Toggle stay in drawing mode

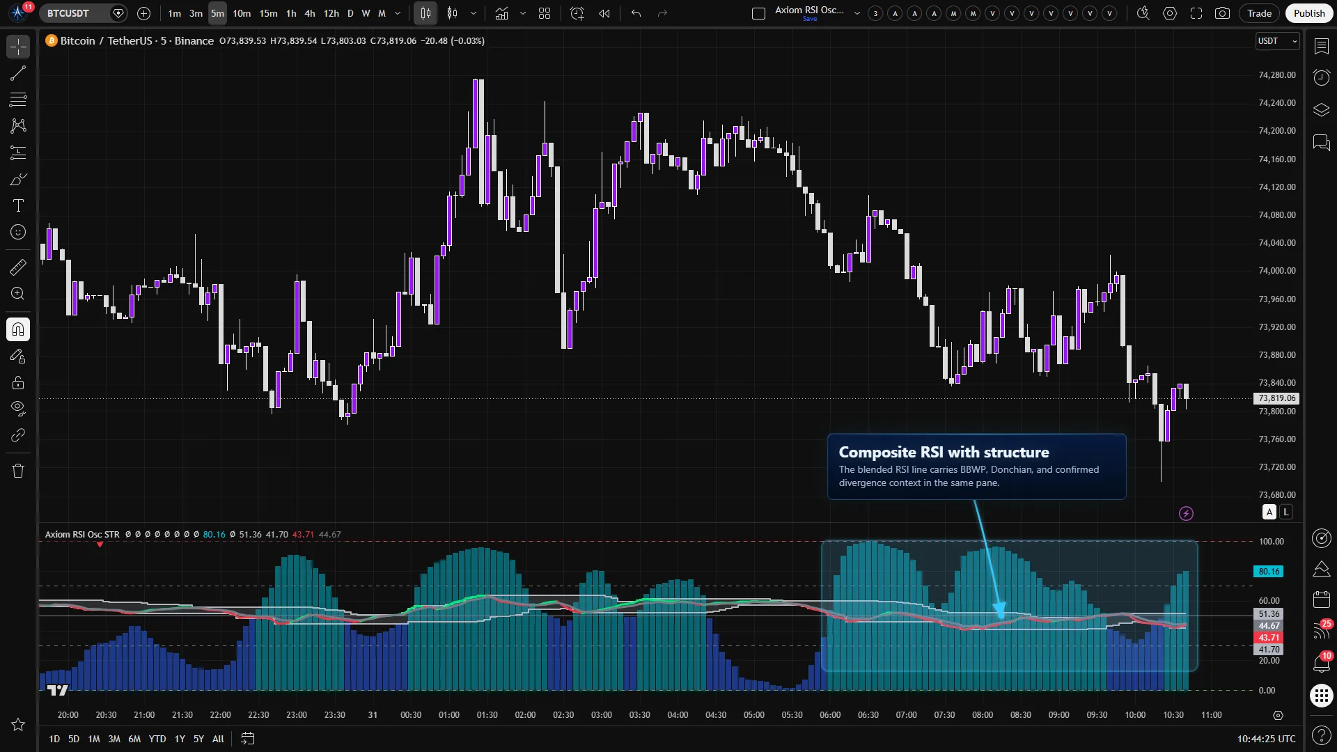[18, 356]
